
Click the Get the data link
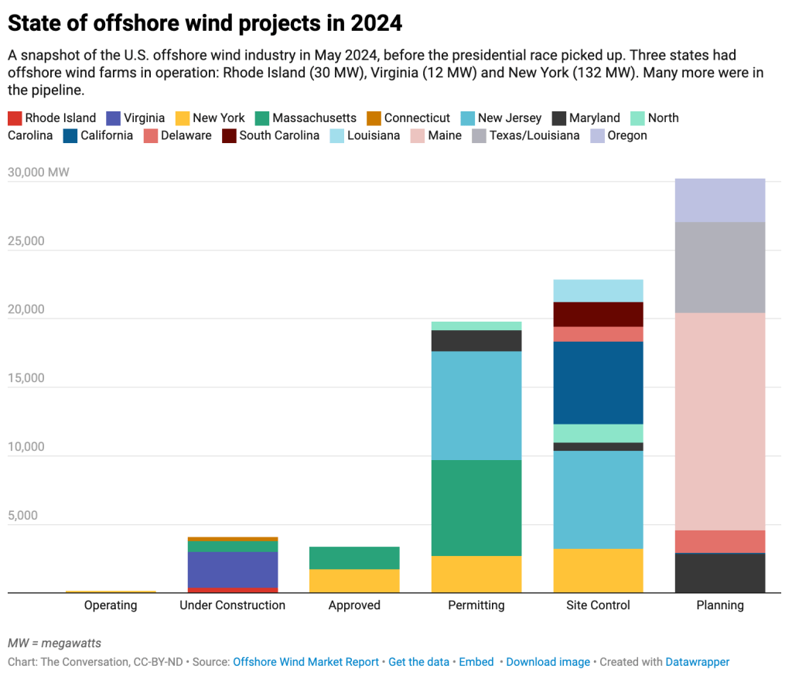[418, 662]
